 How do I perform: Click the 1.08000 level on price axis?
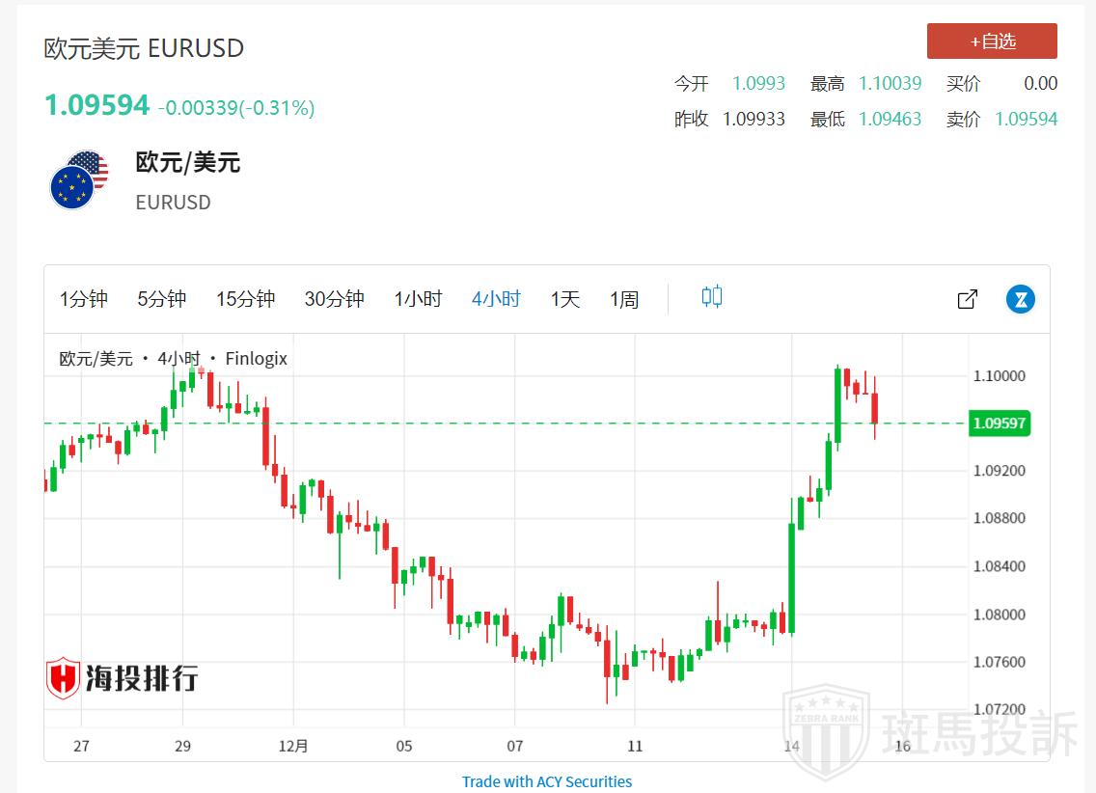(x=999, y=615)
